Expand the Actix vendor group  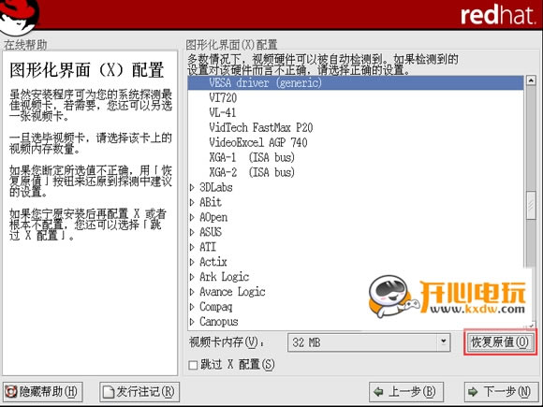pyautogui.click(x=192, y=262)
